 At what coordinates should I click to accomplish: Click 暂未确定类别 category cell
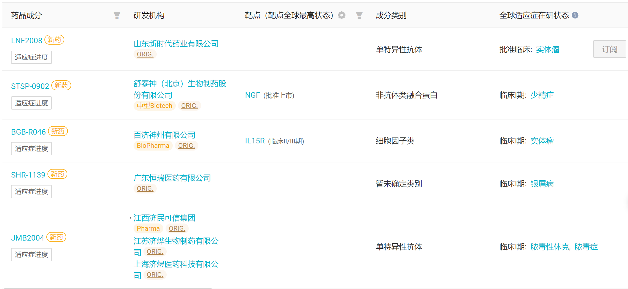(x=399, y=184)
